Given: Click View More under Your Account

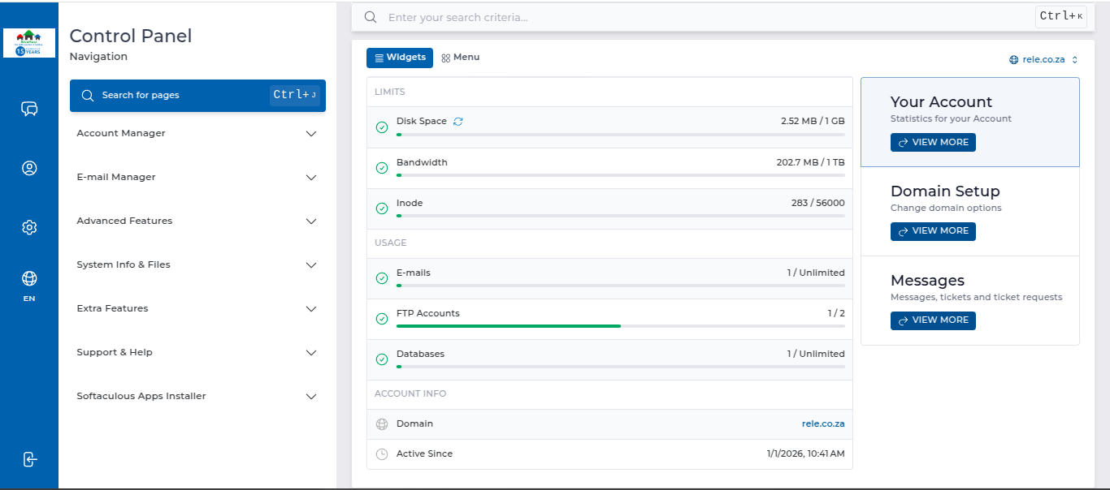Looking at the screenshot, I should click(933, 142).
